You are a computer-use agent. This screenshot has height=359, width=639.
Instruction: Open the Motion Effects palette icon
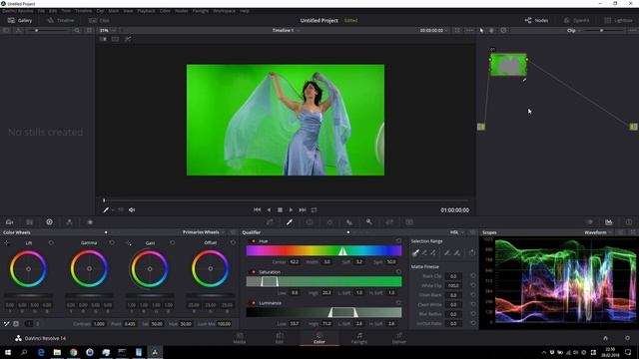[90, 222]
